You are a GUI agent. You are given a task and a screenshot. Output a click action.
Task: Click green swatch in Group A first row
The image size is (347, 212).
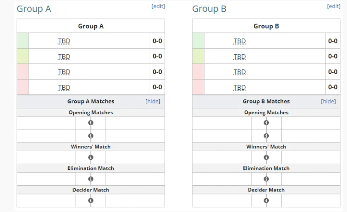23,41
